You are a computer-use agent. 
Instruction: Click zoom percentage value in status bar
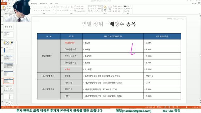(196, 107)
